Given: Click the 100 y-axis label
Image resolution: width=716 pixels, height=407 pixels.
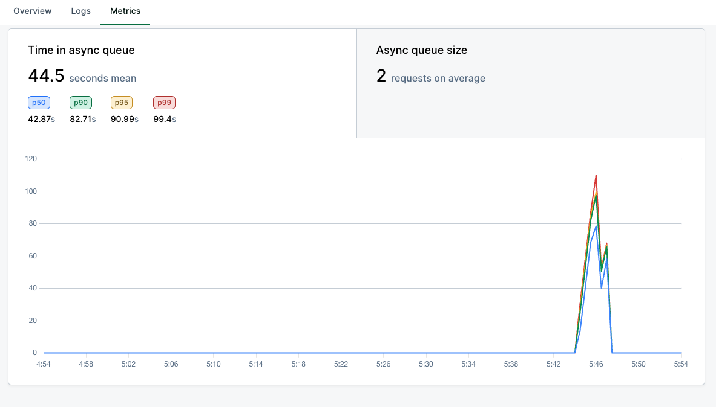Looking at the screenshot, I should 31,191.
